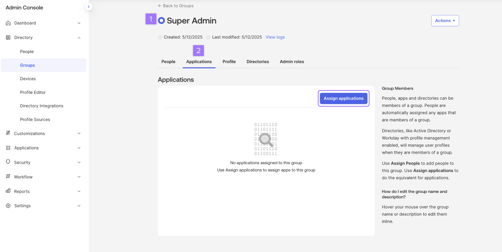Image resolution: width=502 pixels, height=252 pixels.
Task: Open the View logs link
Action: point(275,37)
